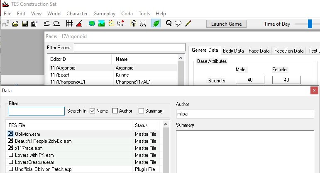Screen dimensions: 320x173
Task: Switch to General Data tab
Action: pos(205,50)
